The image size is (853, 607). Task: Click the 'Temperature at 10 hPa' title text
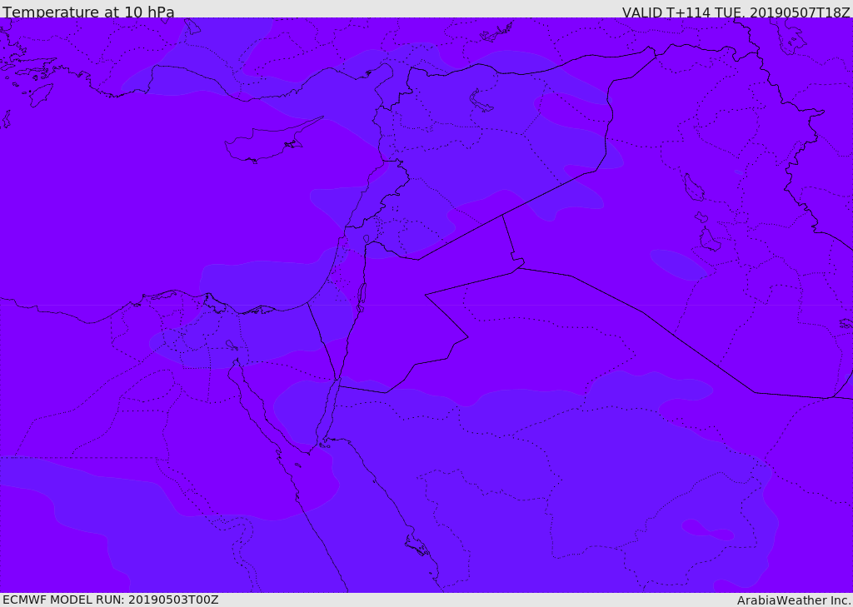pyautogui.click(x=88, y=12)
